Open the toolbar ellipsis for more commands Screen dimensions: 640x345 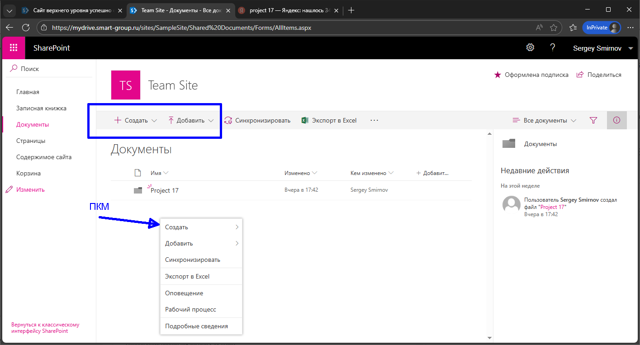tap(374, 121)
